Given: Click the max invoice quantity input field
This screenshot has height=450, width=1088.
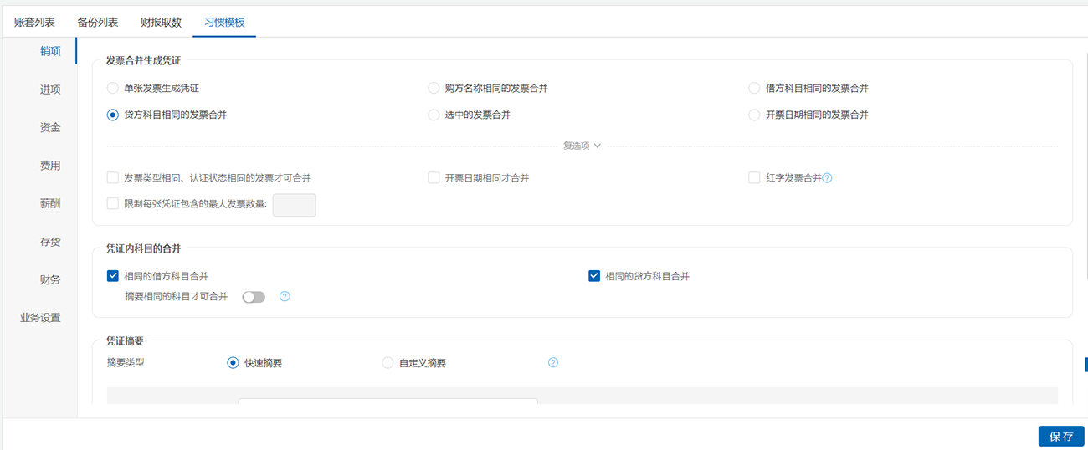Looking at the screenshot, I should 294,205.
